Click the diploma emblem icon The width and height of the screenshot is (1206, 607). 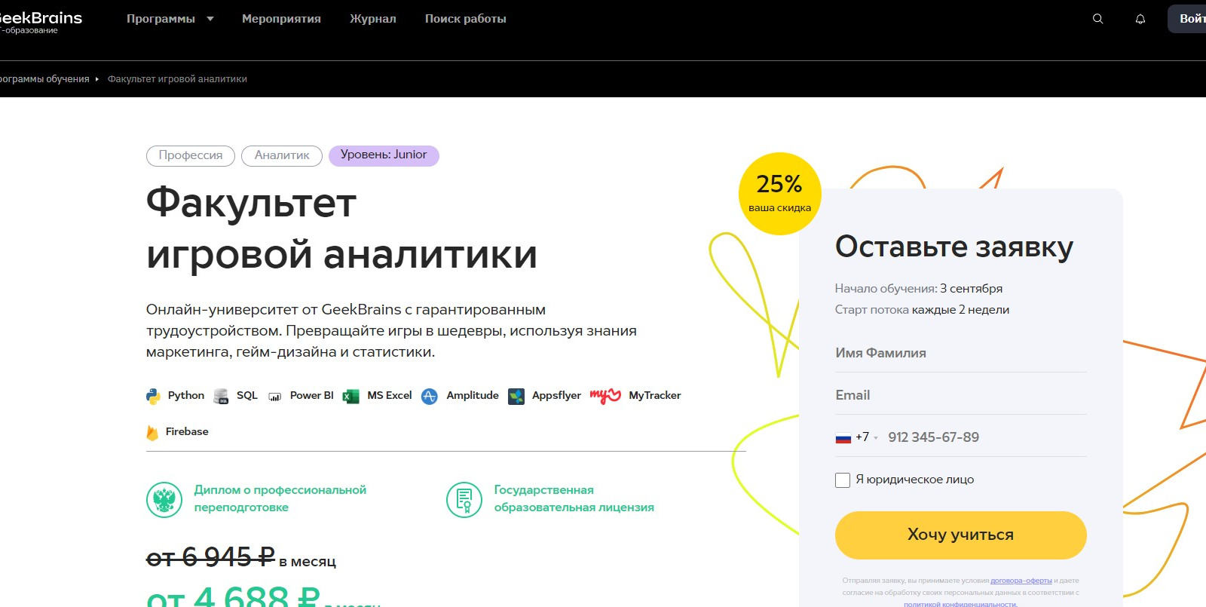tap(164, 499)
